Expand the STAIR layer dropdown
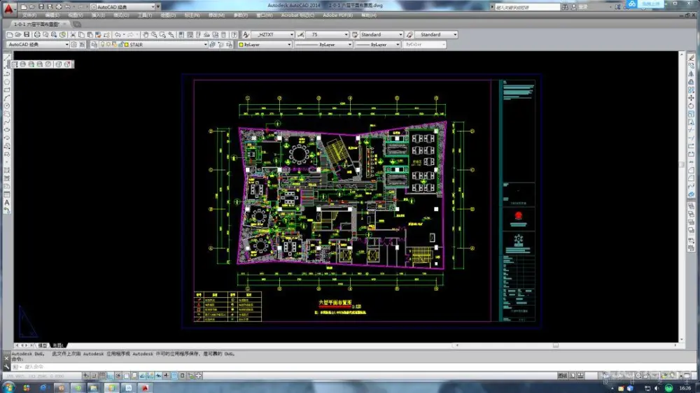The width and height of the screenshot is (700, 393). (206, 45)
